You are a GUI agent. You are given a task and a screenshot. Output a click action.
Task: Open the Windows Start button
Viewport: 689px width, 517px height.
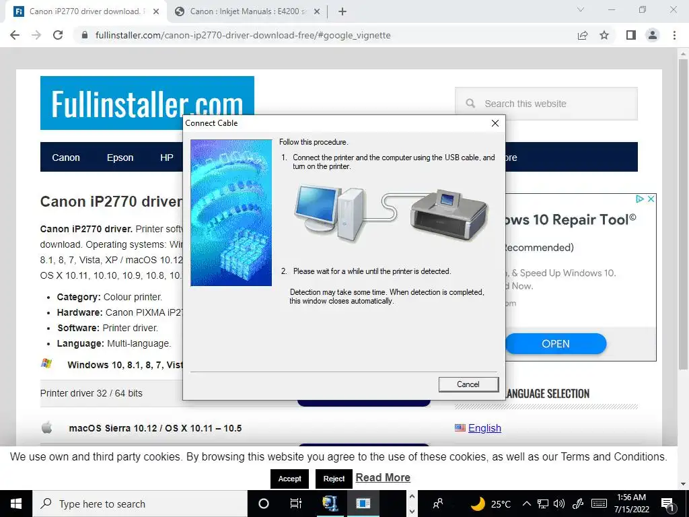click(x=16, y=504)
